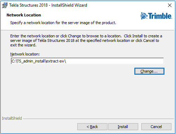Click the 'Tekla Structures 2018 - InstallShield Wizard' title
176x134 pixels.
[48, 5]
